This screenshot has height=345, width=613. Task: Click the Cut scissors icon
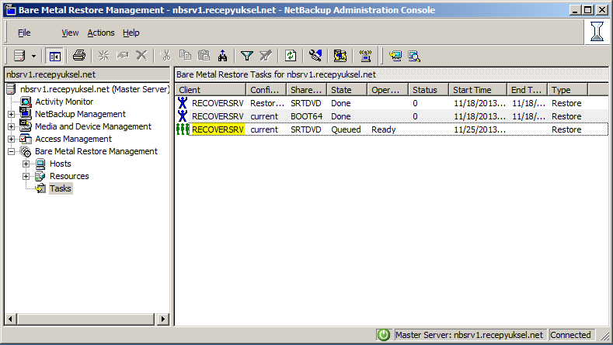(x=166, y=56)
